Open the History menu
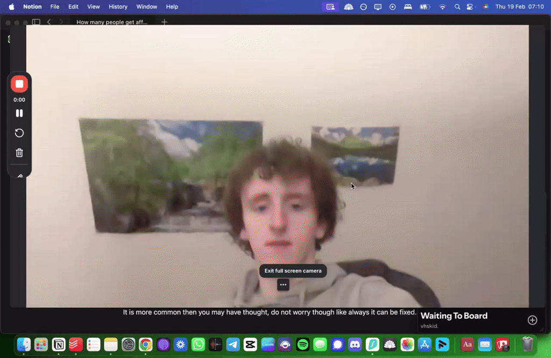This screenshot has height=358, width=551. click(x=118, y=6)
